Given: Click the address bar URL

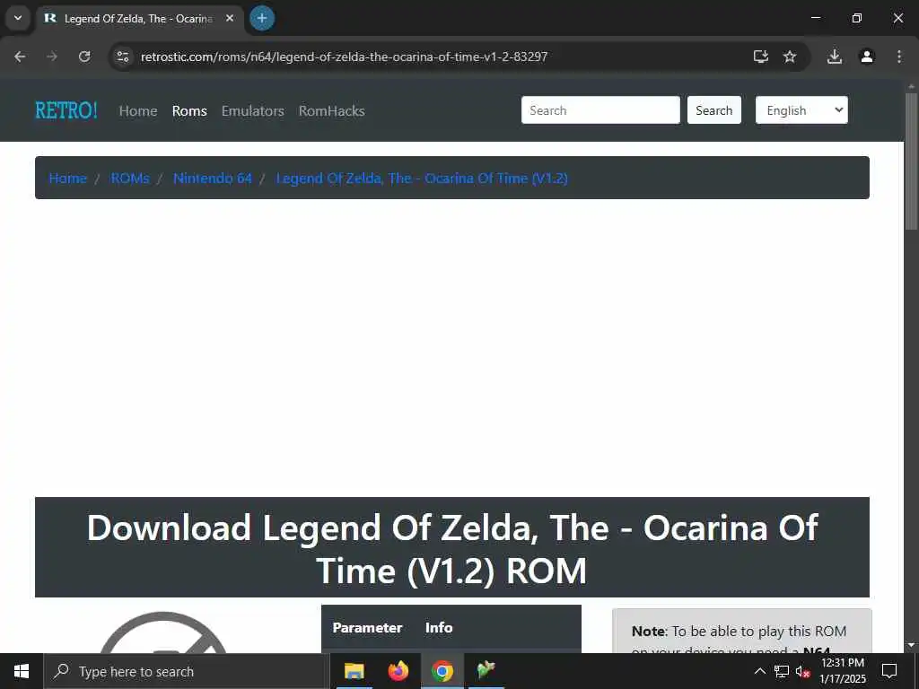Looking at the screenshot, I should tap(344, 57).
